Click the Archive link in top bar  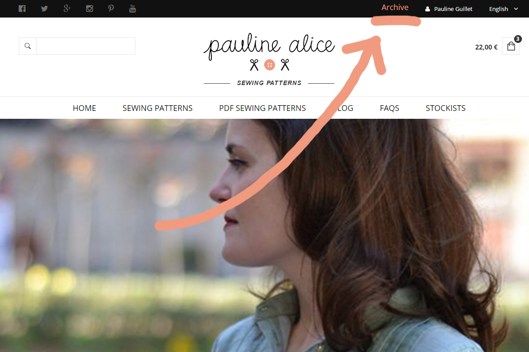395,7
